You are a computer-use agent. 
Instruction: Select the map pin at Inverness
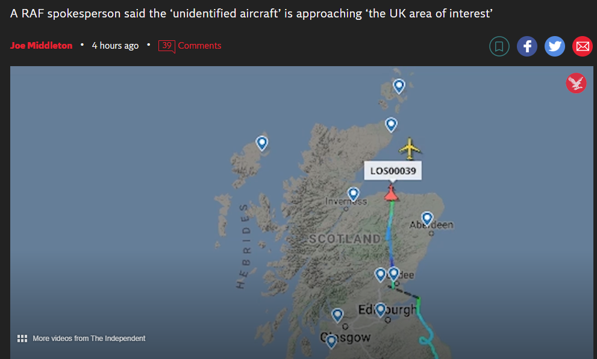click(x=354, y=194)
